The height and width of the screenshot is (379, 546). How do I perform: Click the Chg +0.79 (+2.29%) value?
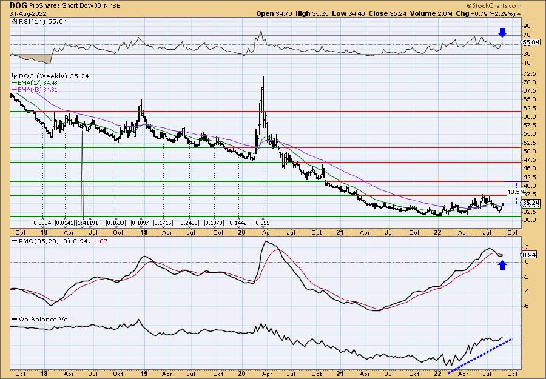pyautogui.click(x=485, y=13)
